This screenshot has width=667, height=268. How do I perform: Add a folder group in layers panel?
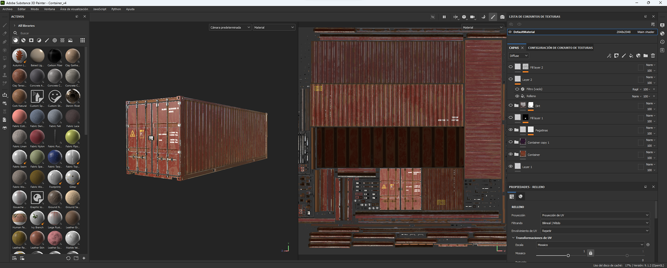[645, 56]
